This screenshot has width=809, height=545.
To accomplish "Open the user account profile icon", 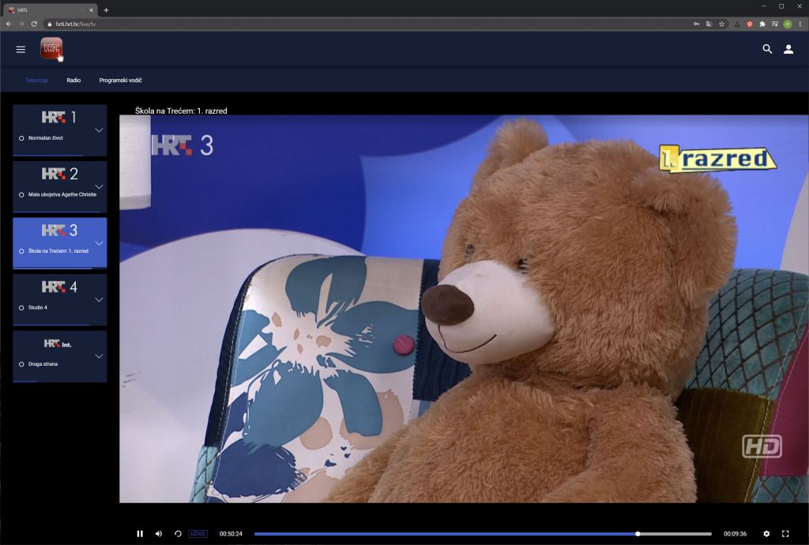I will (x=788, y=49).
